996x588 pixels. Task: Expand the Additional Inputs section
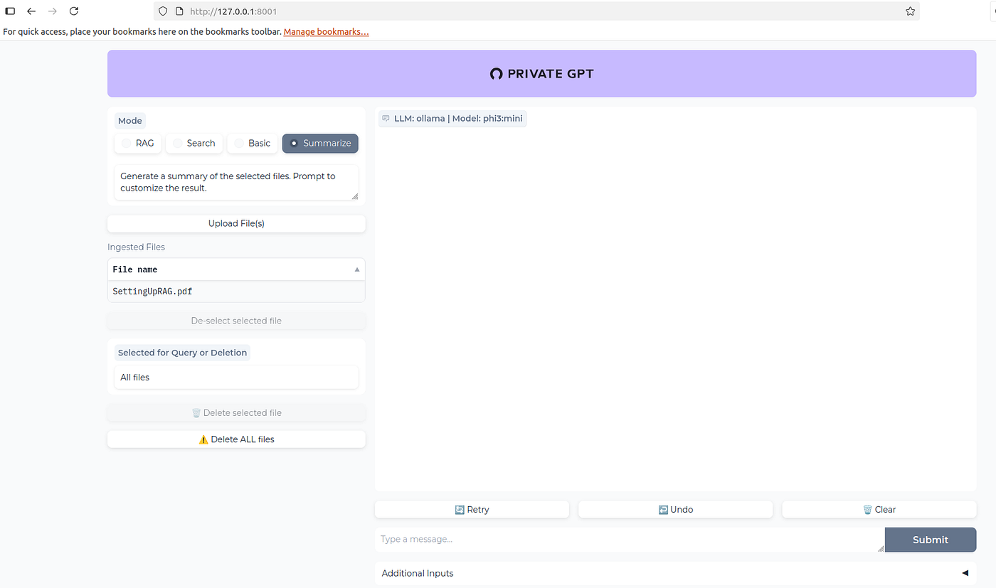pos(675,573)
